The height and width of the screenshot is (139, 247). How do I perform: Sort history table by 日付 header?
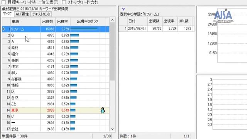137,21
